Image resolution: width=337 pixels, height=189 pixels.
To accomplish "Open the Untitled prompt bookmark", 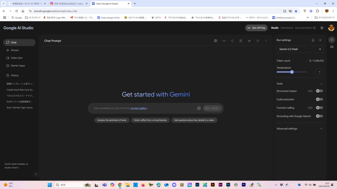I will click(x=284, y=18).
